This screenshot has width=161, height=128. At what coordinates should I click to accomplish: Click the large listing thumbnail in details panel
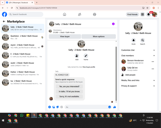coord(138,26)
